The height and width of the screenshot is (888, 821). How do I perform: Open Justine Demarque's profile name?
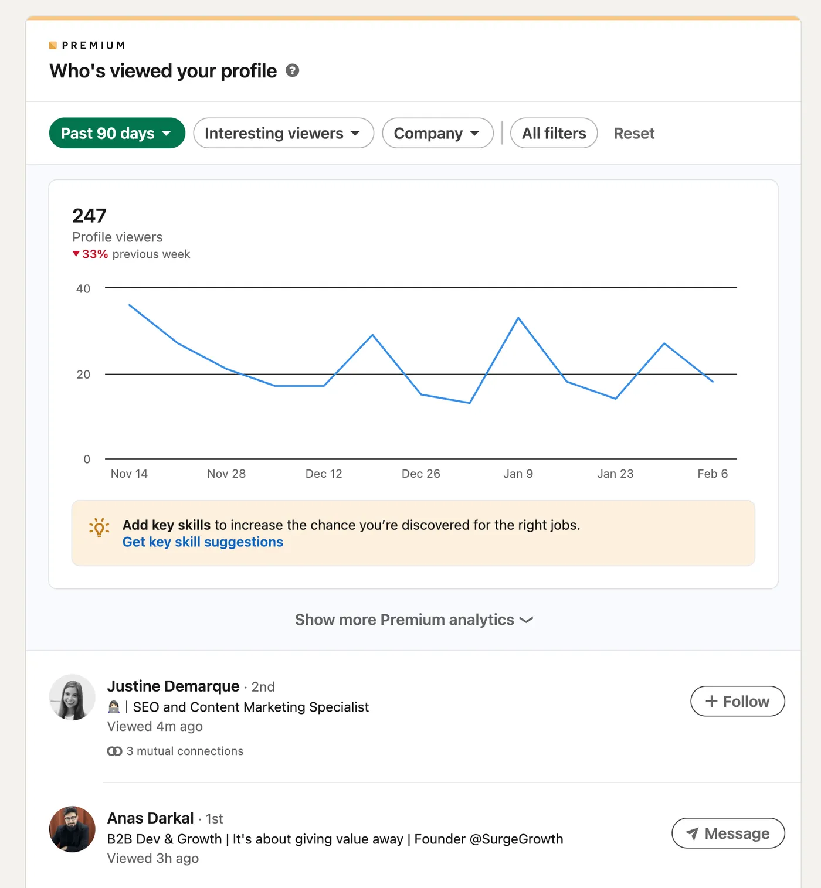[173, 686]
